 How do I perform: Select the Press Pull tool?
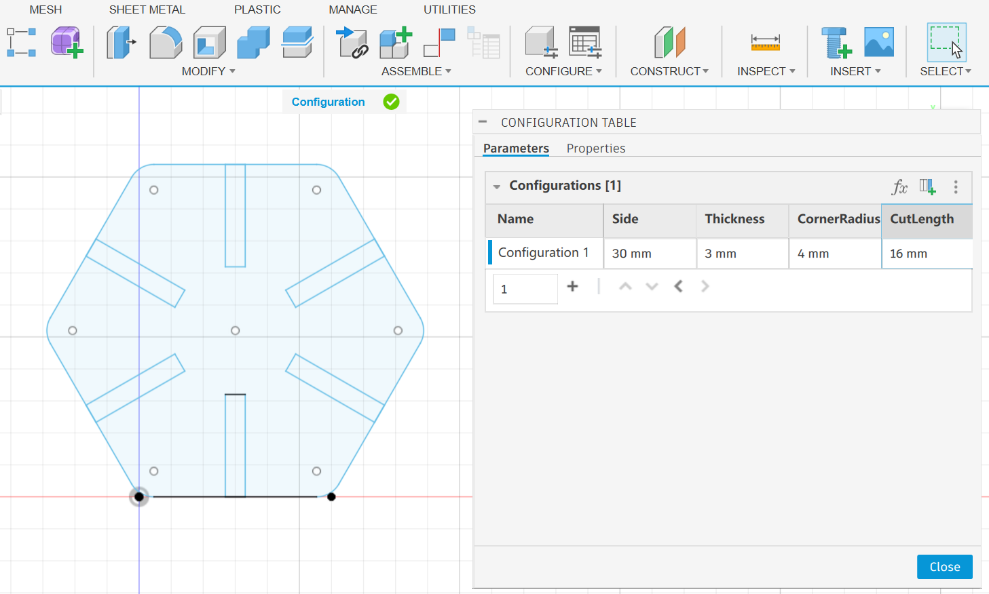[121, 42]
